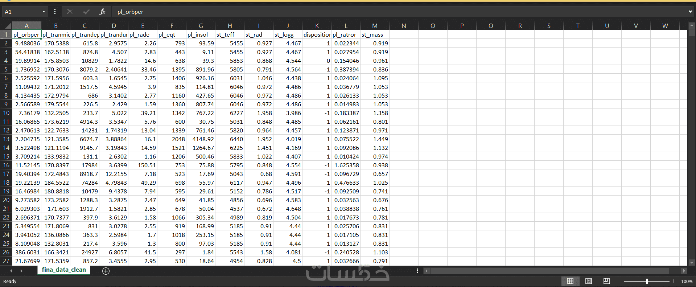Select the pl_eqt header cell
The image size is (696, 287).
[x=172, y=34]
